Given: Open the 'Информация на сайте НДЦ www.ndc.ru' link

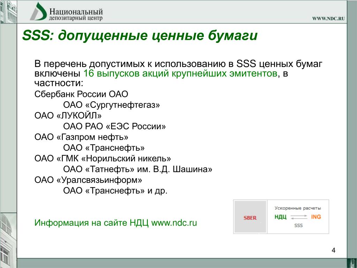Looking at the screenshot, I should coord(116,223).
